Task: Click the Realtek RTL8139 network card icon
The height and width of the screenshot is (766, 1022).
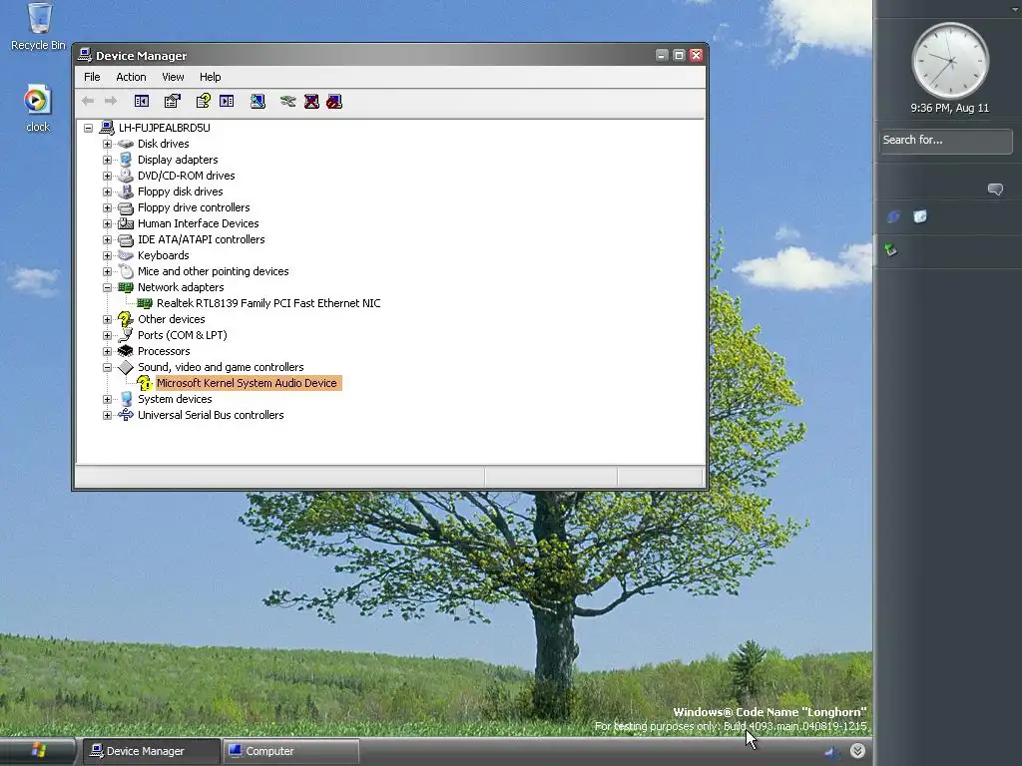Action: (x=145, y=303)
